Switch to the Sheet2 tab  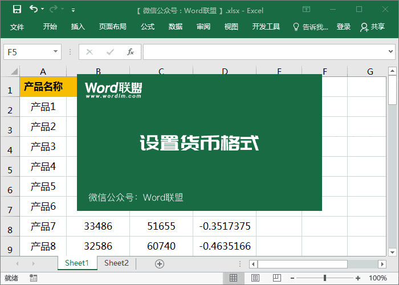[x=116, y=263]
